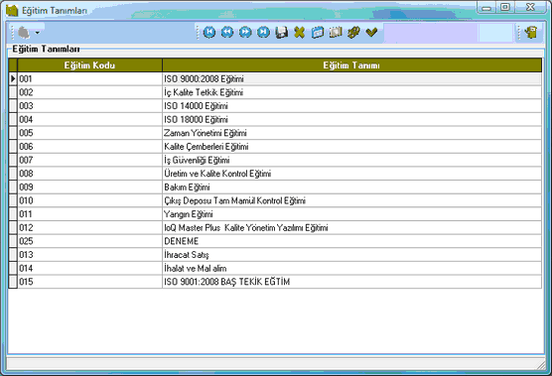Click the olive wrench tools icon
This screenshot has height=376, width=552.
(x=353, y=33)
